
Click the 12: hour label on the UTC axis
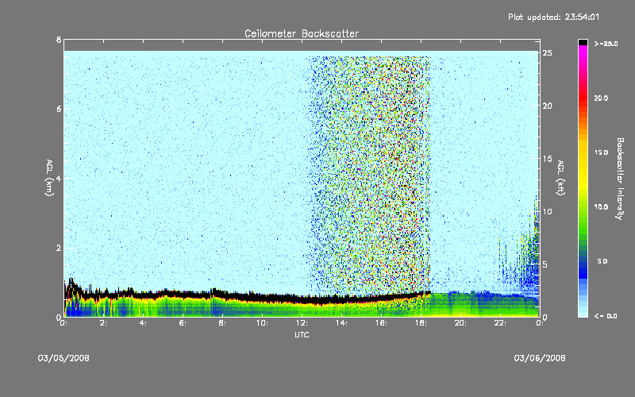pos(302,323)
